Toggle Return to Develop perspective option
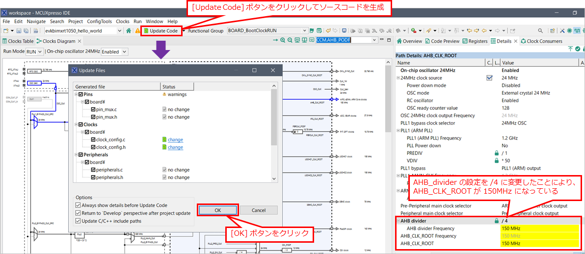Image resolution: width=585 pixels, height=254 pixels. coord(78,213)
